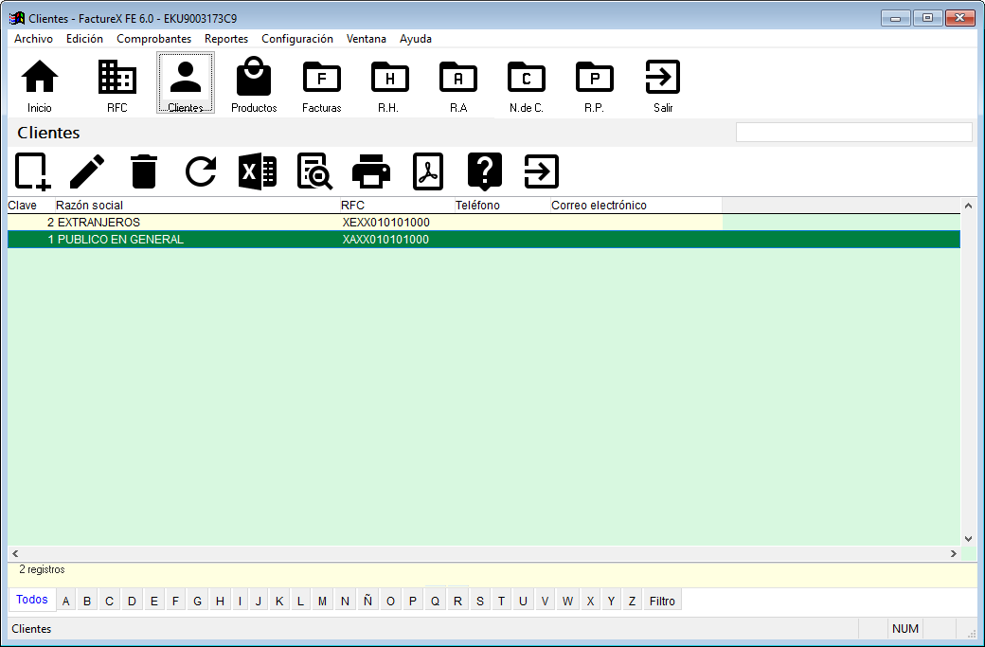Screen dimensions: 985x647
Task: Open the Comprobantes menu
Action: pyautogui.click(x=153, y=39)
